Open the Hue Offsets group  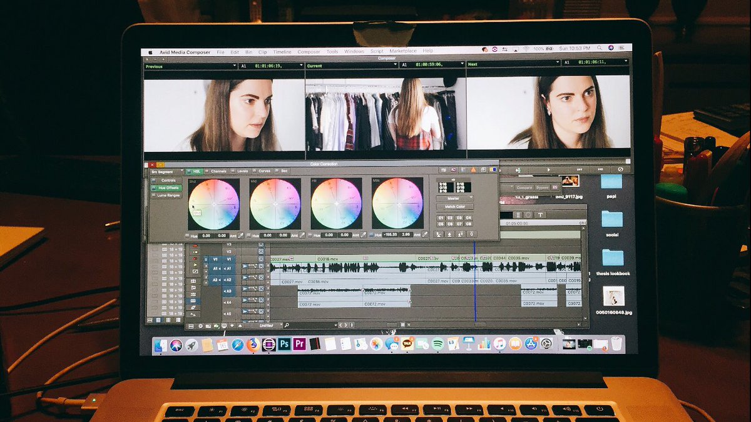tap(166, 188)
